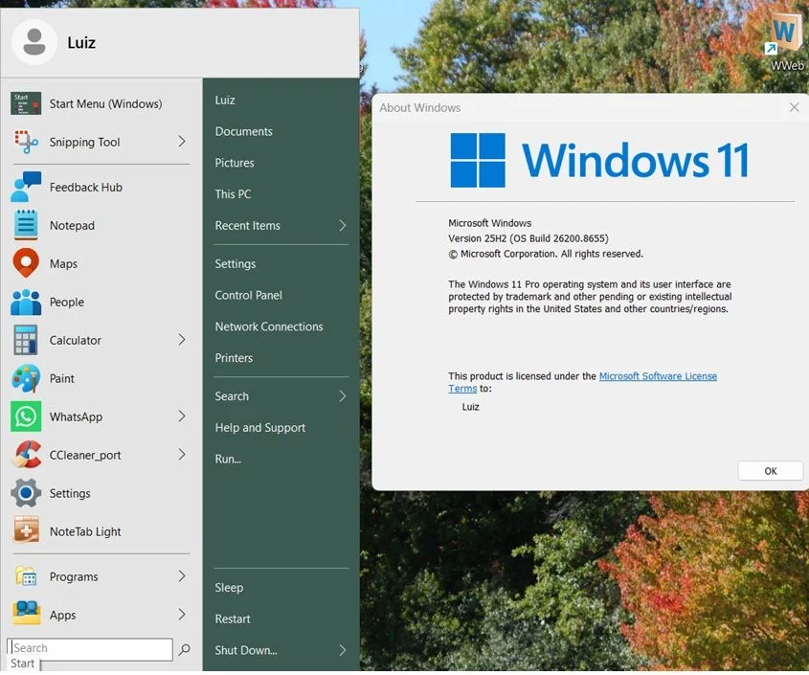Open the People app icon
The height and width of the screenshot is (675, 809).
pos(26,302)
